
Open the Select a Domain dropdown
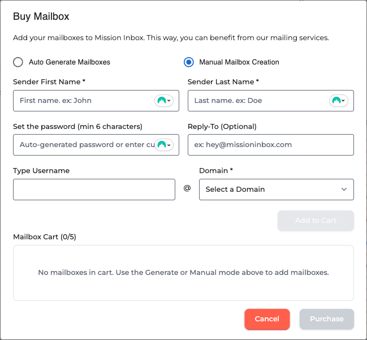[x=276, y=190]
